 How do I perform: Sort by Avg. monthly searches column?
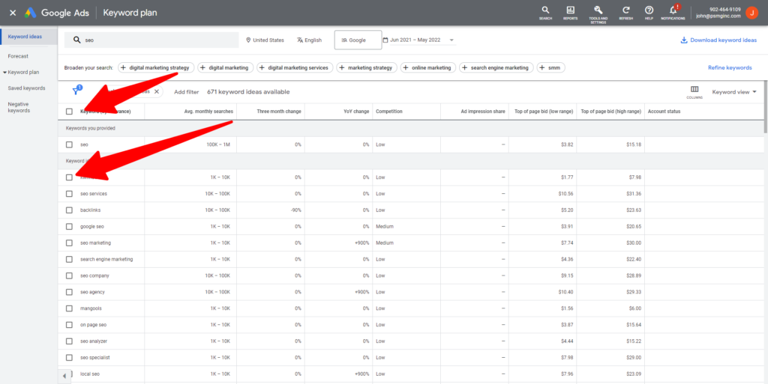coord(208,112)
